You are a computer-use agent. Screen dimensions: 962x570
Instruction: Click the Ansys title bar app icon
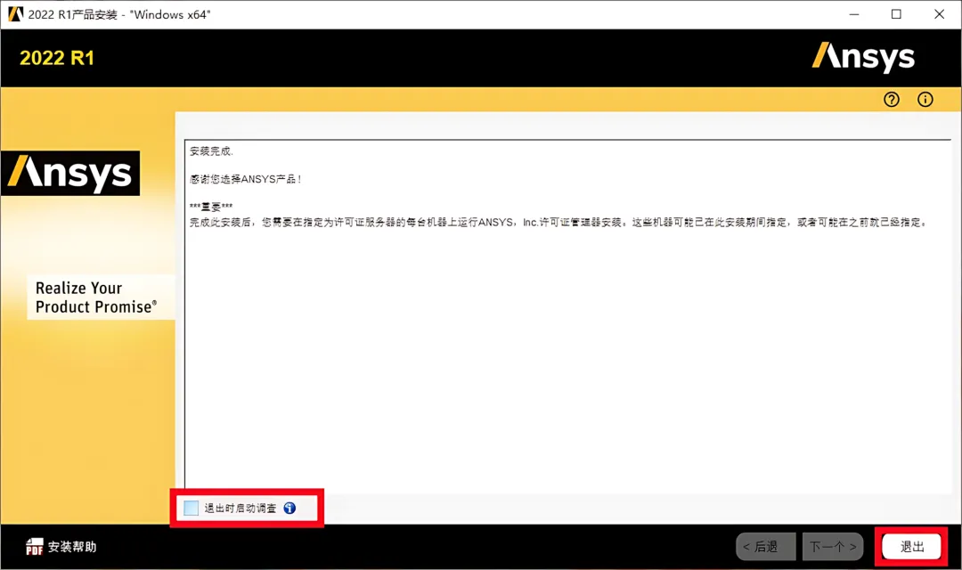(x=15, y=14)
